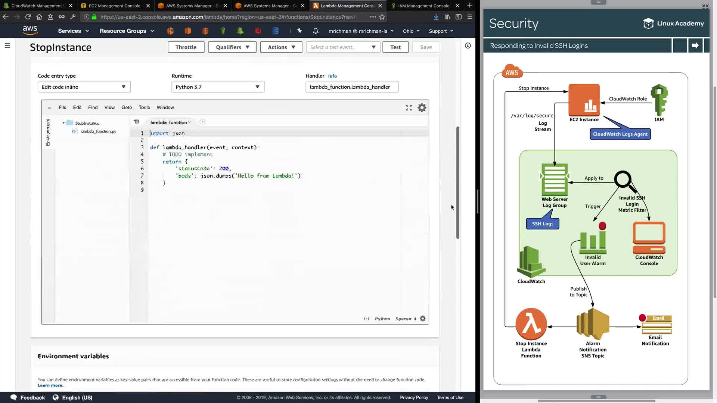The height and width of the screenshot is (403, 717).
Task: Click the browser reload icon
Action: tap(28, 17)
